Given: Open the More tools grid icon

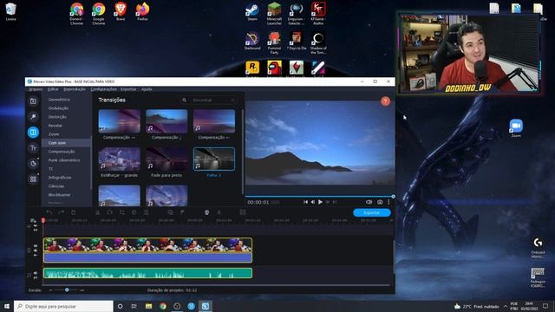Looking at the screenshot, I should tap(33, 179).
